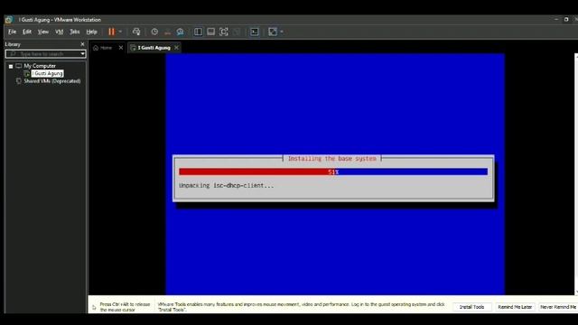Open the VM menu
The image size is (578, 325).
(59, 32)
